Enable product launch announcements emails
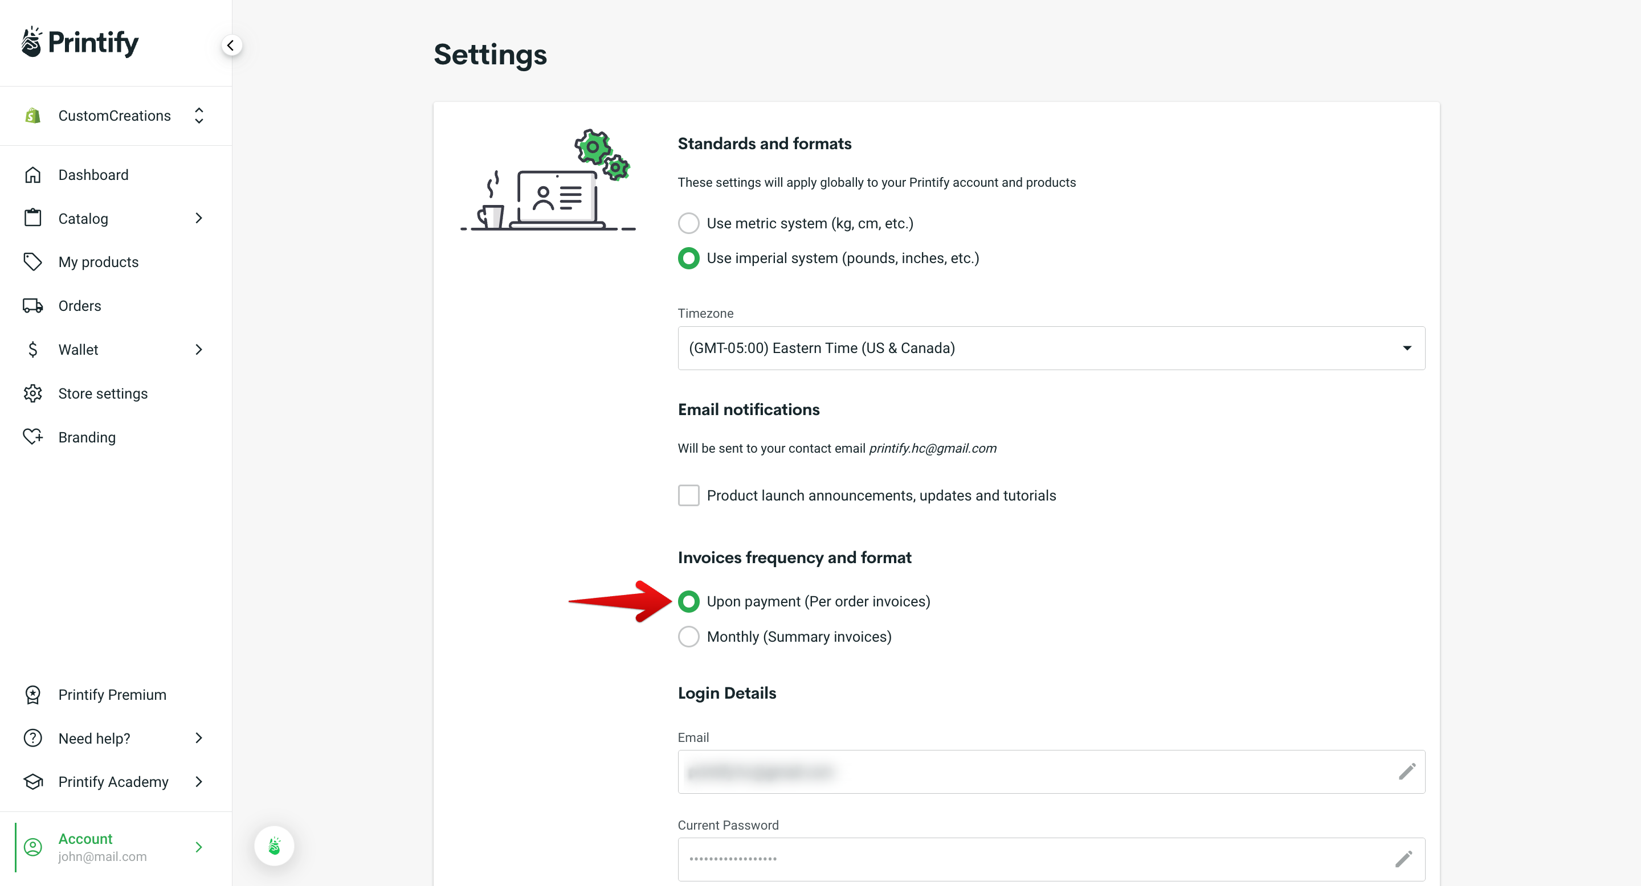This screenshot has height=886, width=1641. (689, 495)
